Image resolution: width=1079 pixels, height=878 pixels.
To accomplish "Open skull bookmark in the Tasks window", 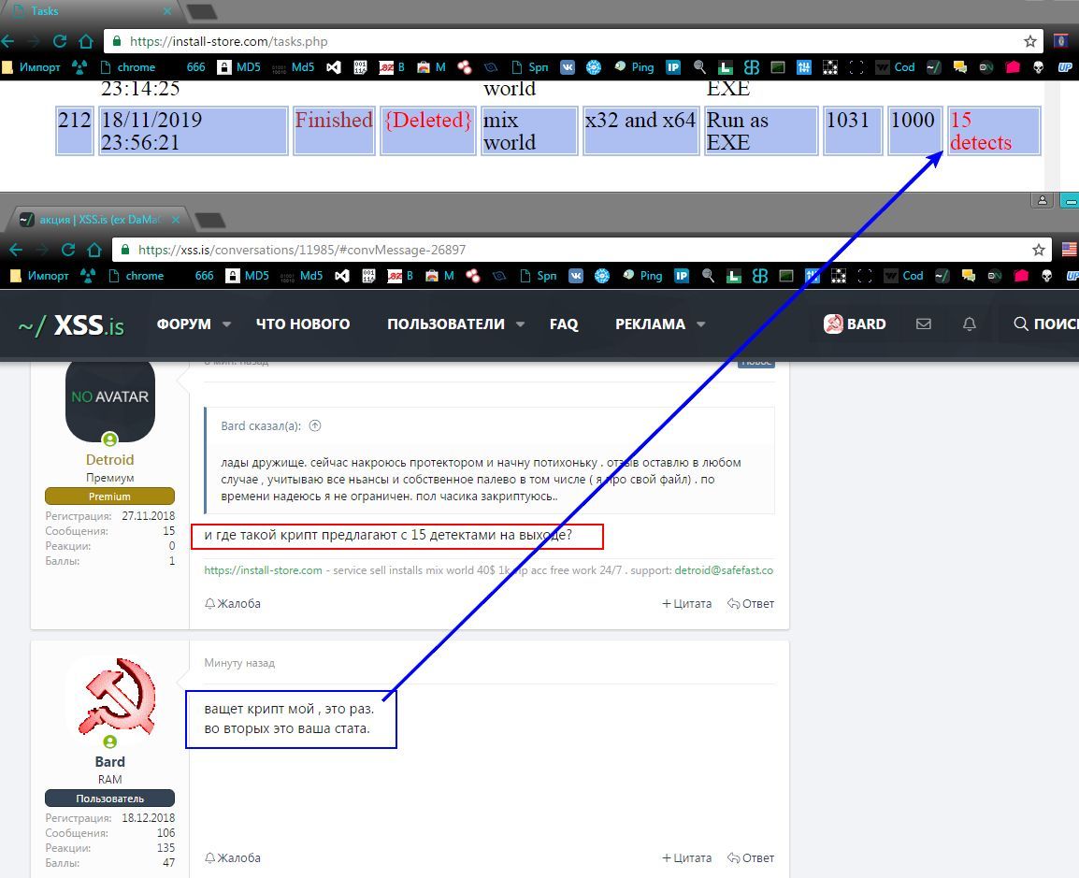I will pyautogui.click(x=1039, y=67).
